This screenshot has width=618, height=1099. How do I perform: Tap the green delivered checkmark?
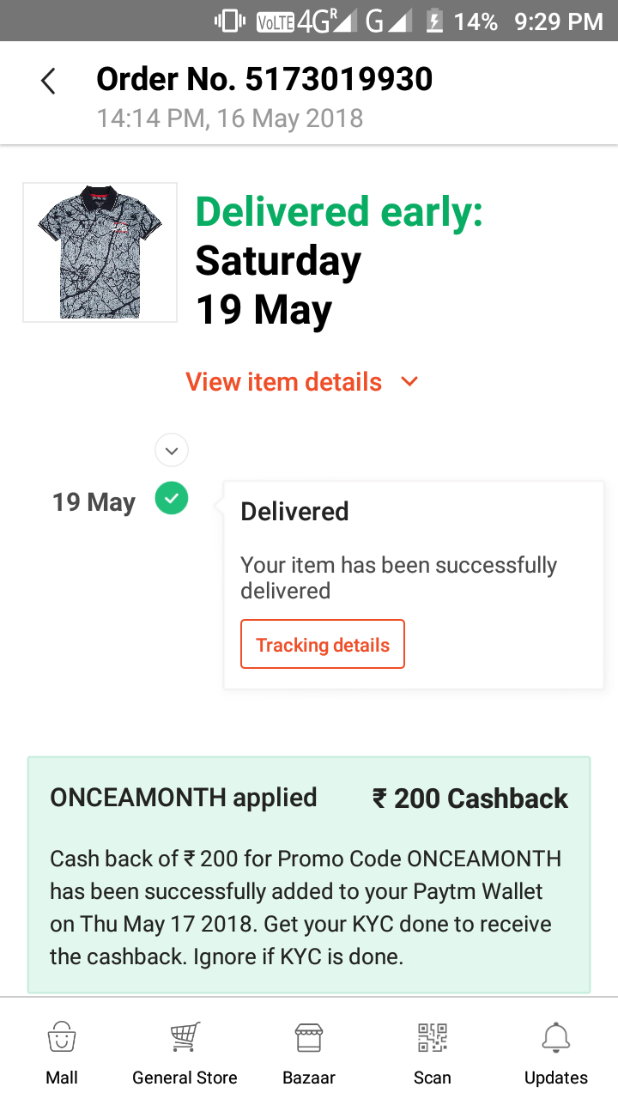pyautogui.click(x=172, y=498)
